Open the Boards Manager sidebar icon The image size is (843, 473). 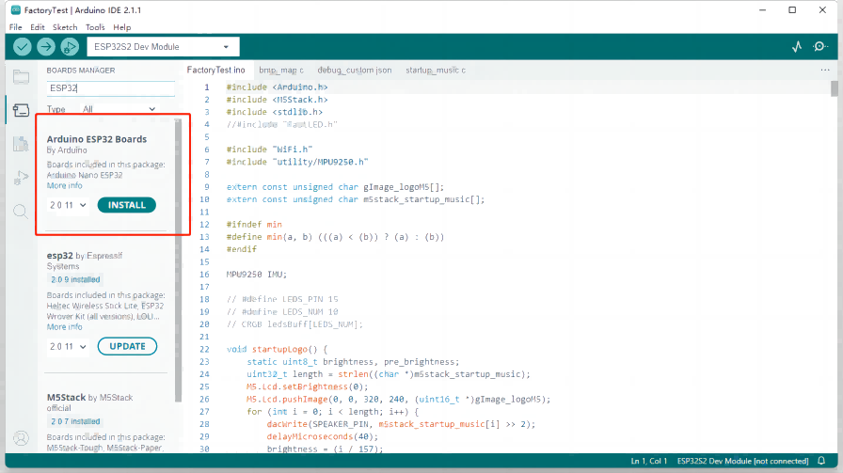coord(21,110)
